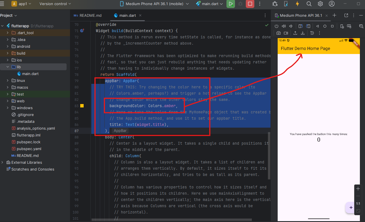The image size is (365, 222).
Task: Trigger Flutter Hot Reload lightning icon
Action: 297,4
